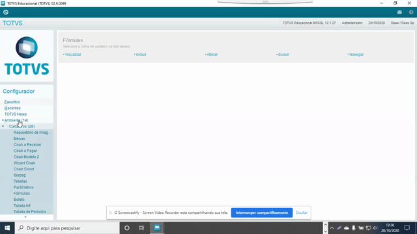
Task: Open Task View on taskbar
Action: [x=141, y=228]
